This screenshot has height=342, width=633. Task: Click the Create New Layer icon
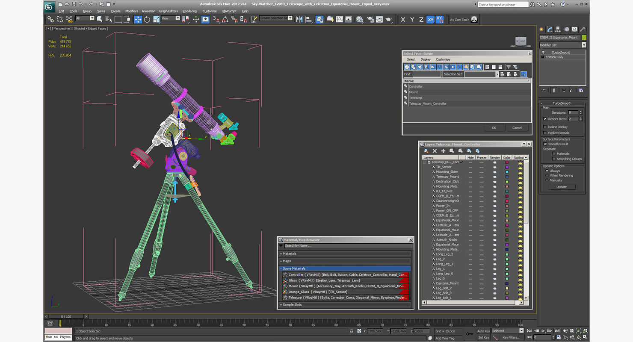click(x=426, y=151)
